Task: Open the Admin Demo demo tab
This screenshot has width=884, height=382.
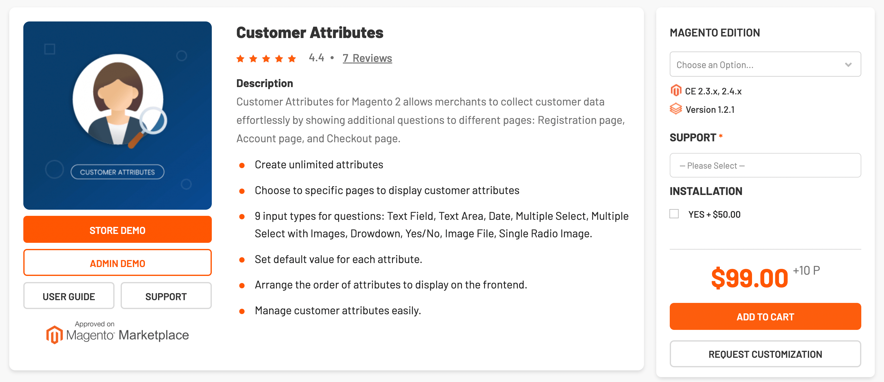Action: click(x=117, y=263)
